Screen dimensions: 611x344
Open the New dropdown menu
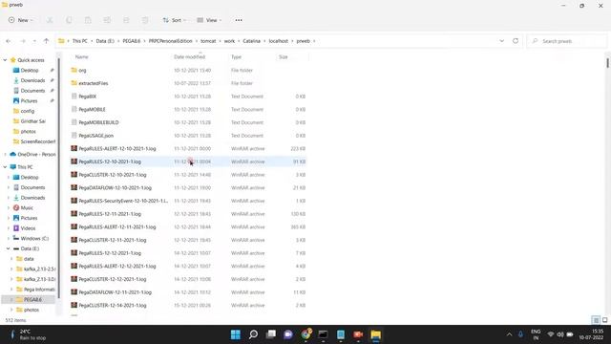pos(20,20)
